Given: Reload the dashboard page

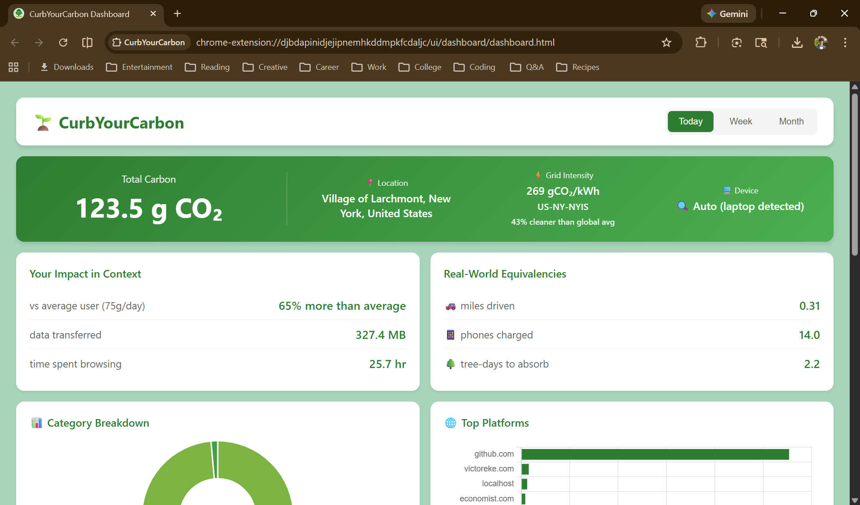Looking at the screenshot, I should tap(63, 43).
